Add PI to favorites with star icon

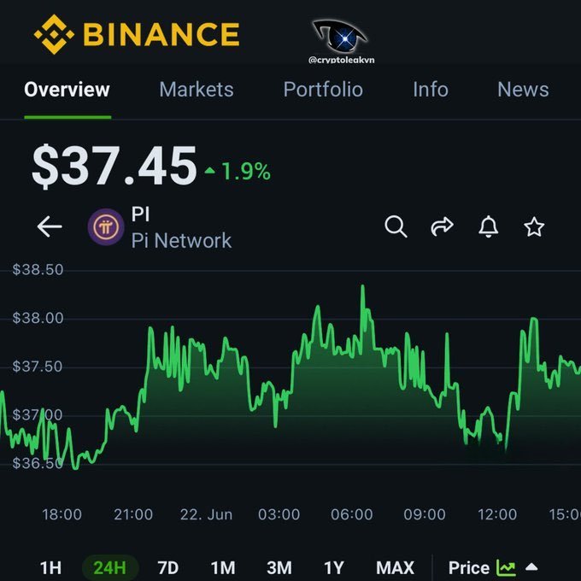(534, 226)
